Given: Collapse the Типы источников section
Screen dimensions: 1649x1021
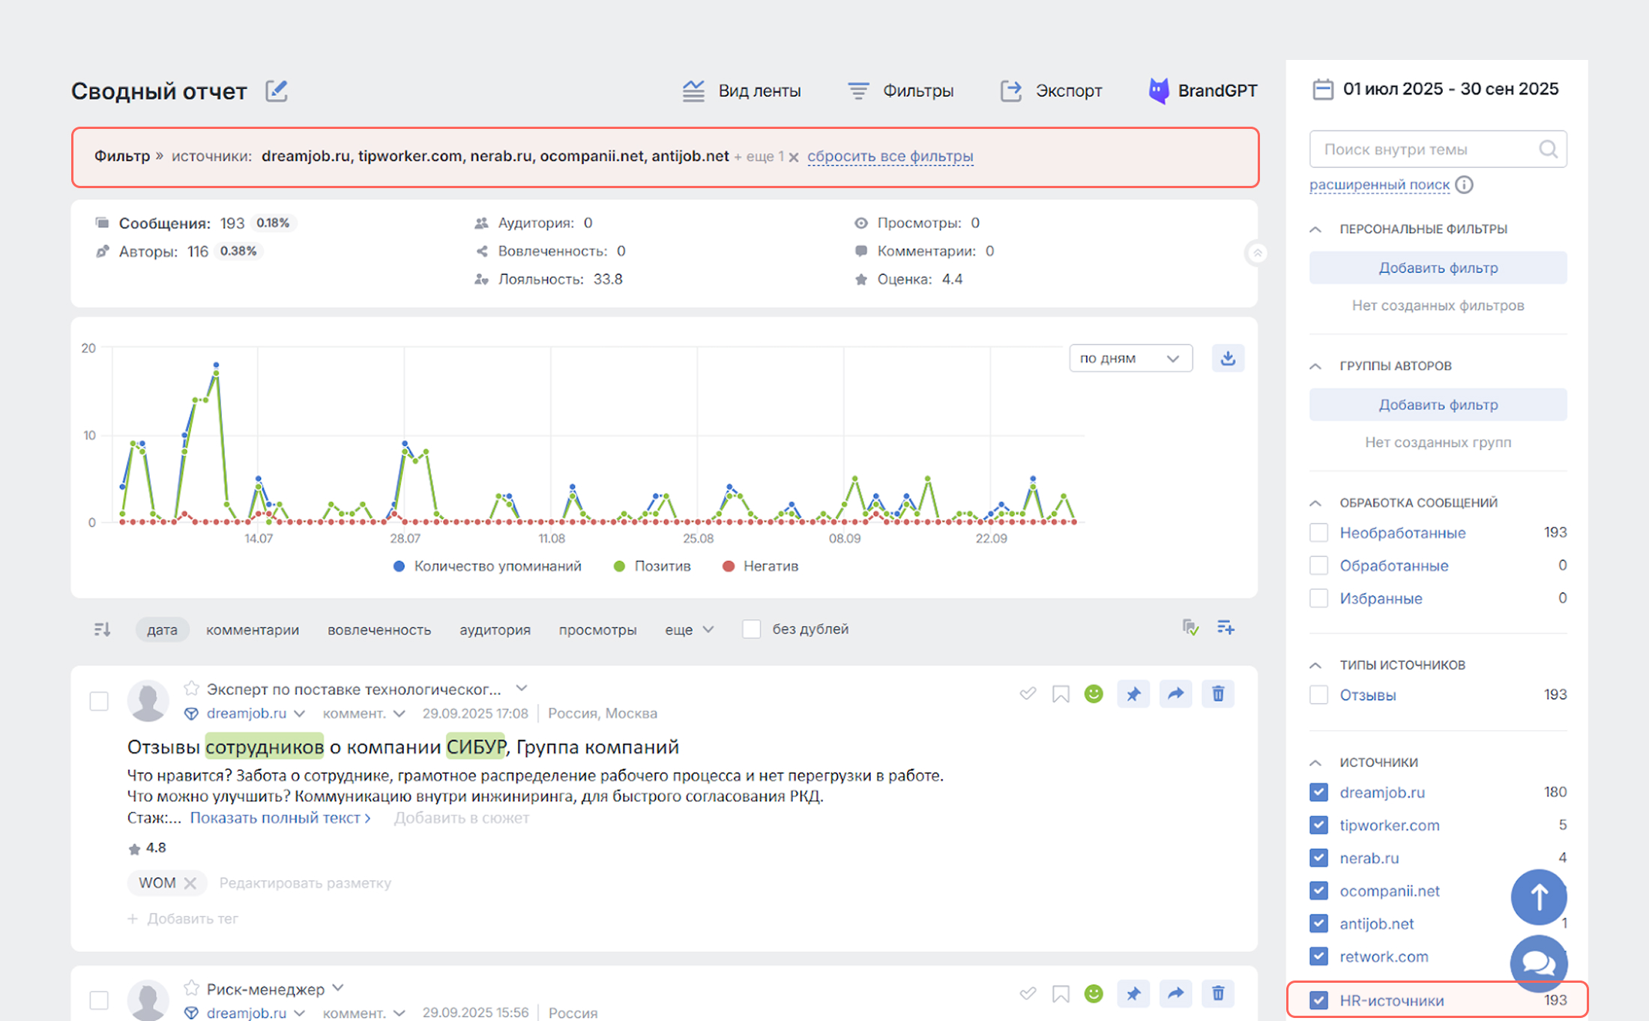Looking at the screenshot, I should point(1315,665).
